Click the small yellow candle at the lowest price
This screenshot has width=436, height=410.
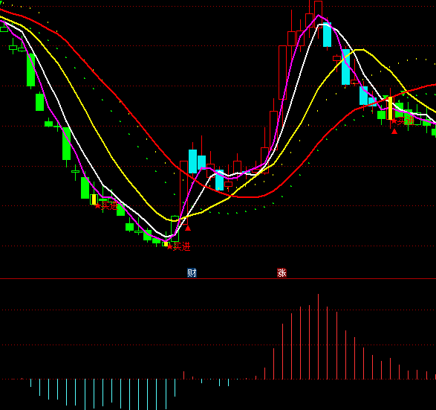[x=166, y=244]
